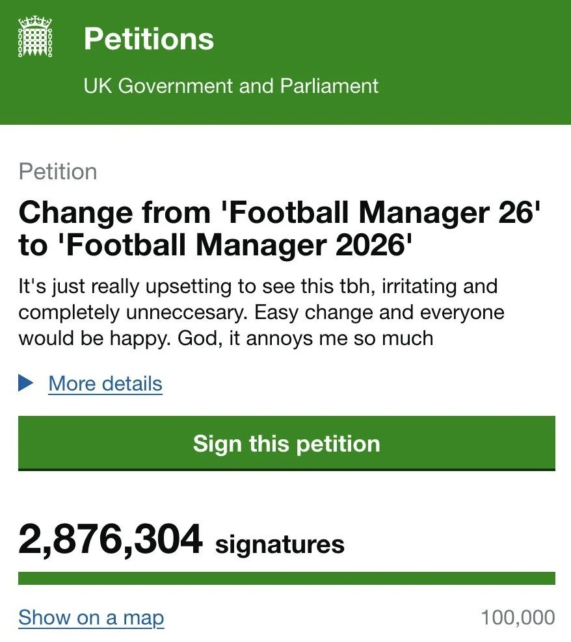Expand the blue More details disclosure triangle
The width and height of the screenshot is (571, 642).
(x=26, y=383)
